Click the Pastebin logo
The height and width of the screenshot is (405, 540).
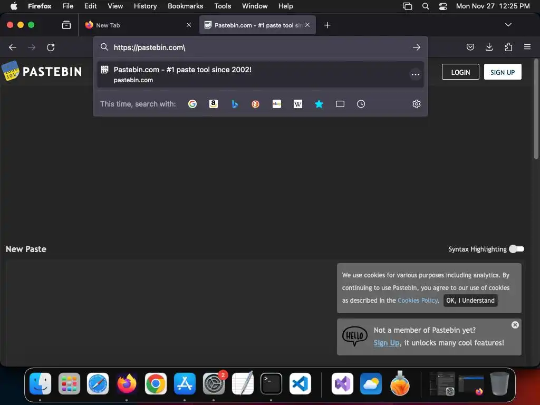coord(42,72)
